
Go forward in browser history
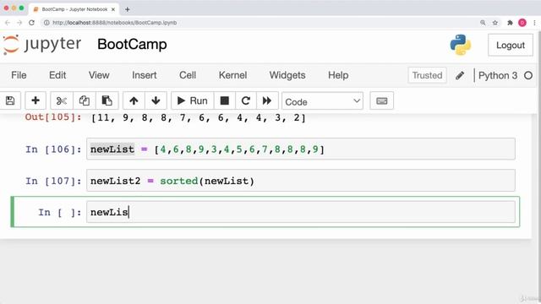(x=19, y=23)
